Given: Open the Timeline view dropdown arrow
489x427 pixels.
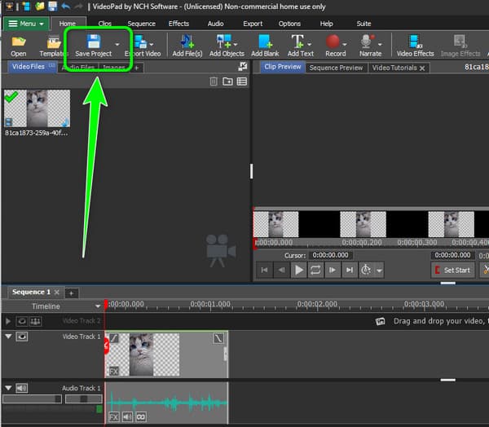Looking at the screenshot, I should click(98, 306).
